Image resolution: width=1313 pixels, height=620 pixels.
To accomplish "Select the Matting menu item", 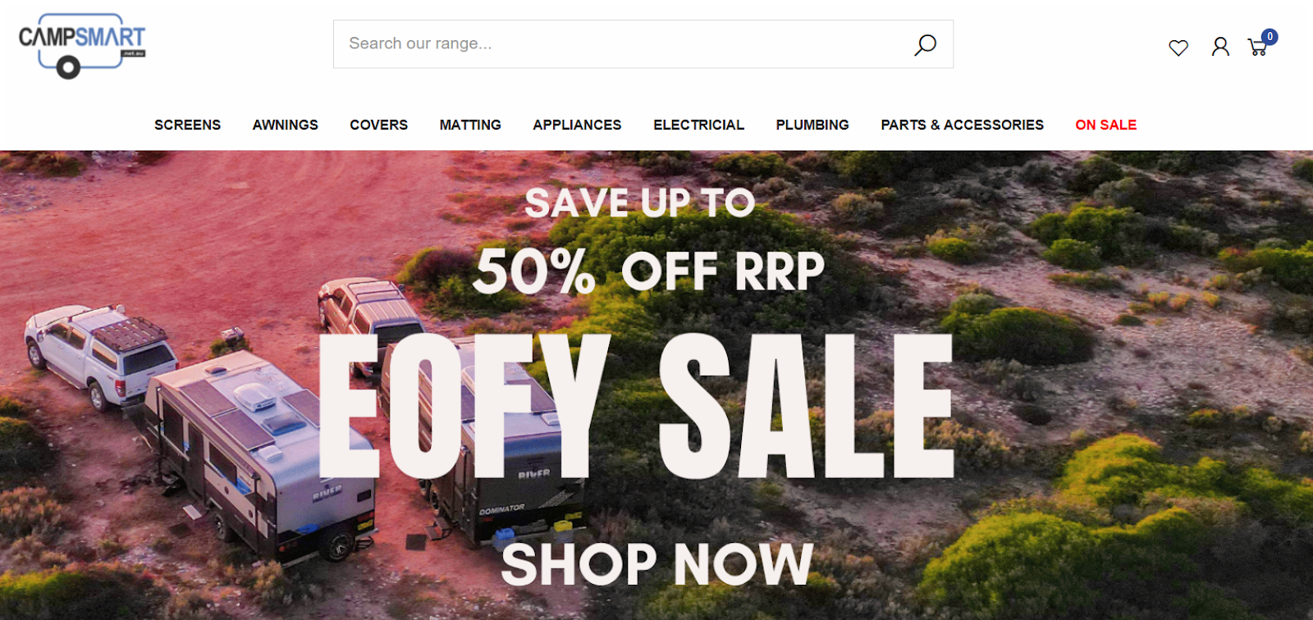I will tap(470, 125).
